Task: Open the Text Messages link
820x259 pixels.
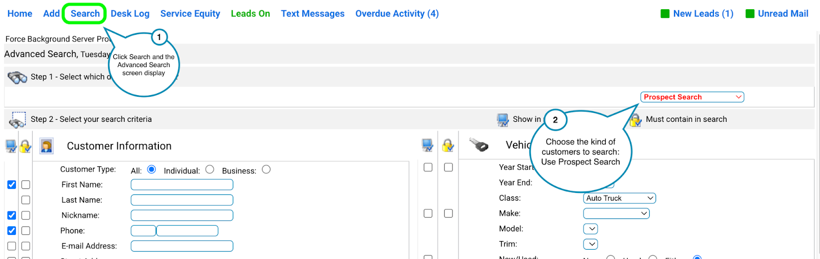Action: tap(313, 14)
